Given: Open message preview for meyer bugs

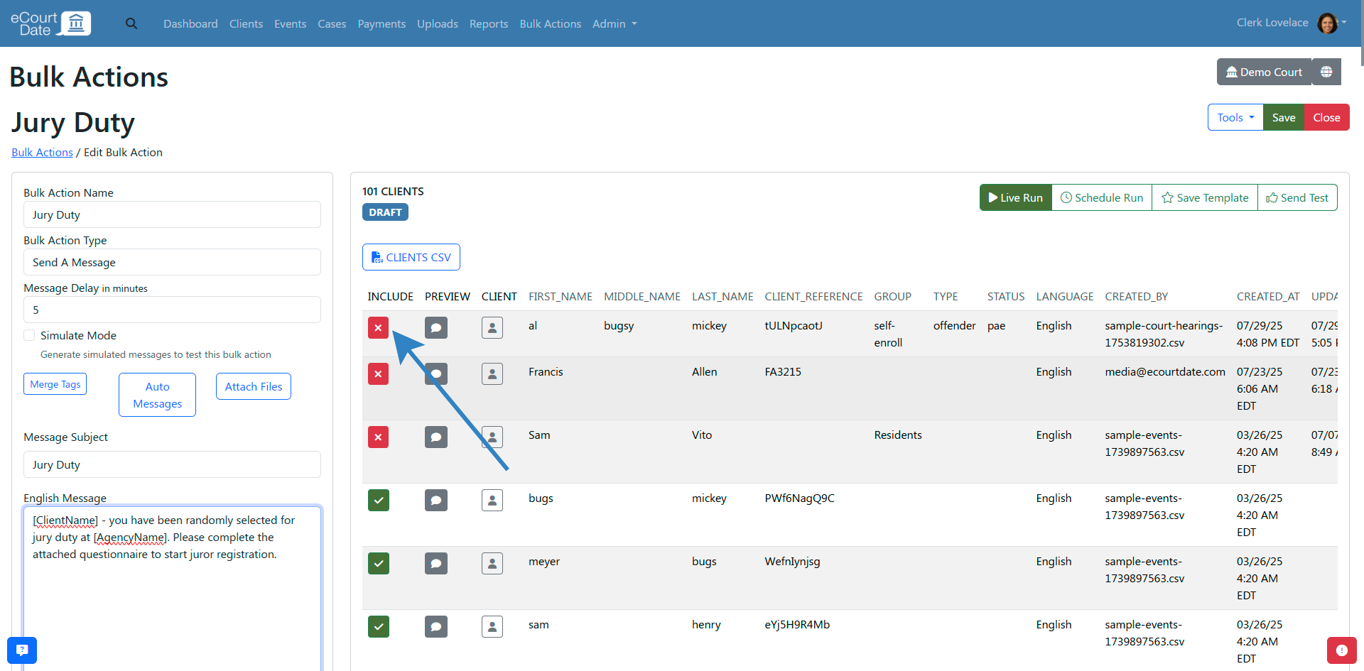Looking at the screenshot, I should point(436,563).
